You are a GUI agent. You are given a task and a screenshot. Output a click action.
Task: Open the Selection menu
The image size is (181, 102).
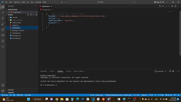pos(17,2)
